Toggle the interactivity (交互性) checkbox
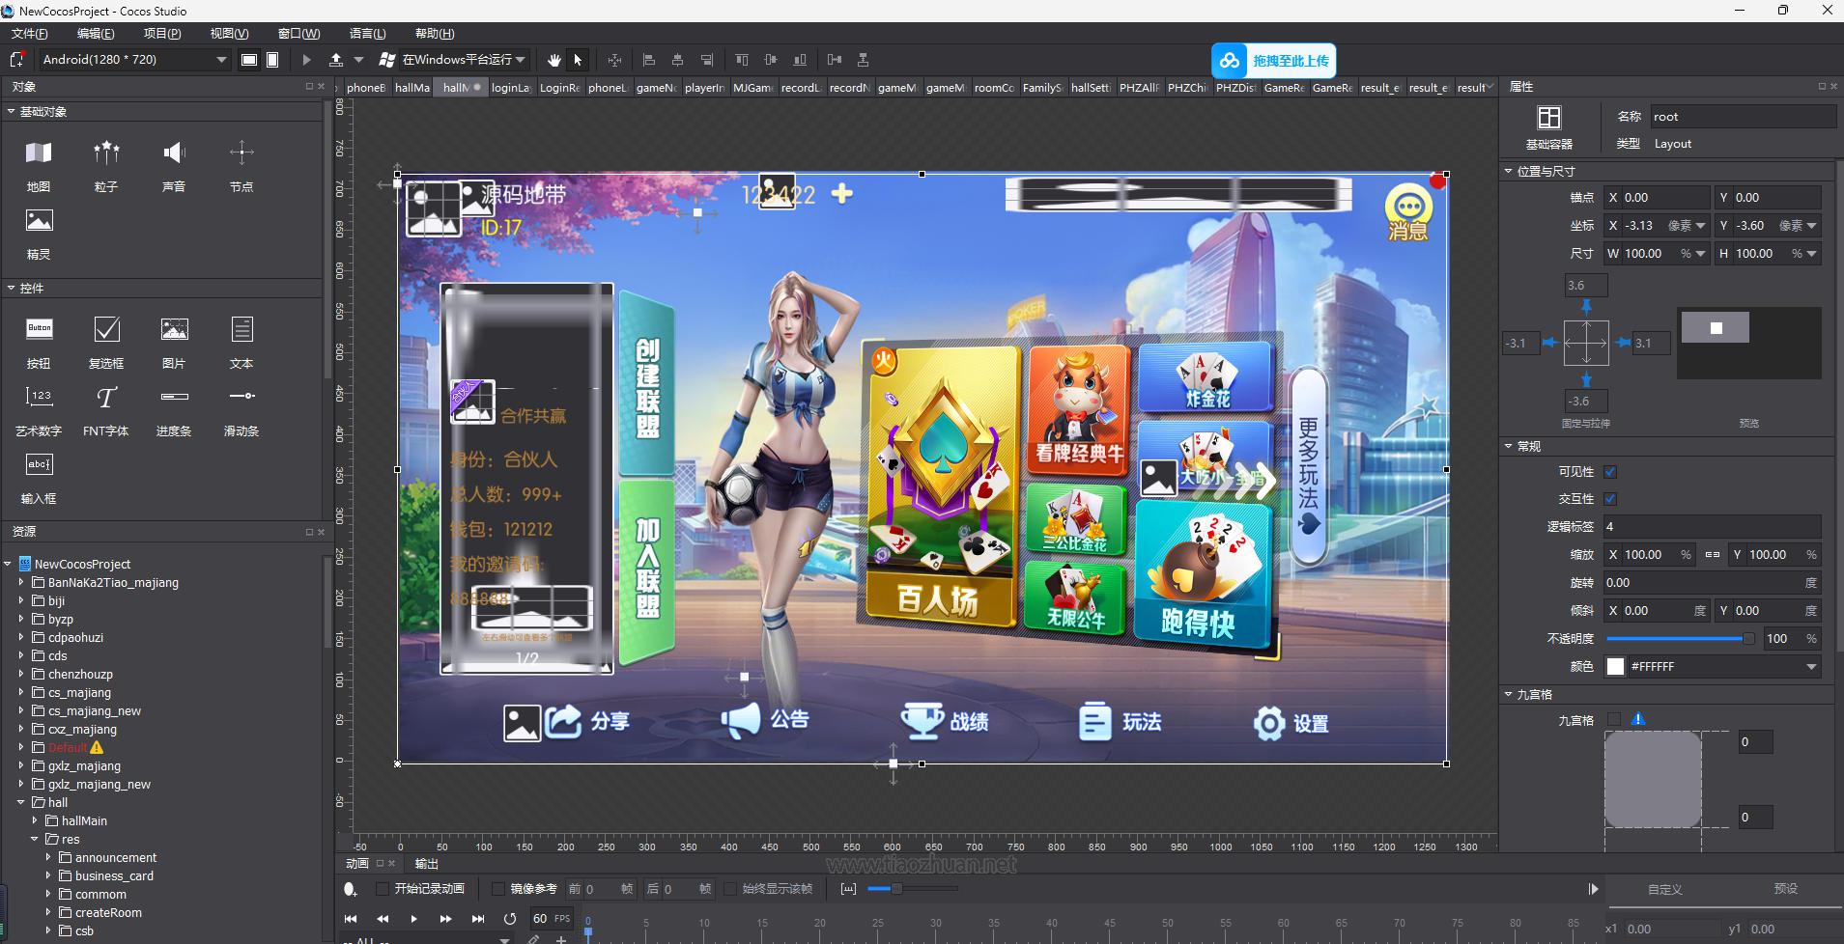This screenshot has height=944, width=1844. (1610, 499)
